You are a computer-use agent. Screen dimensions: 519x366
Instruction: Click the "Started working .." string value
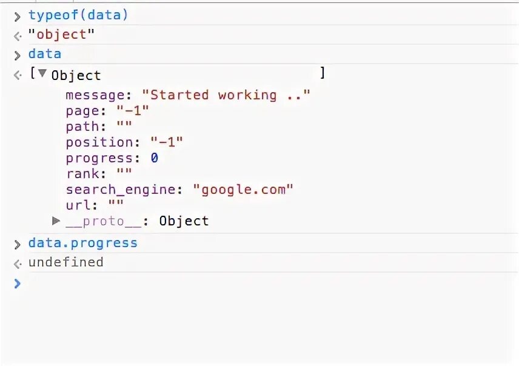[226, 95]
